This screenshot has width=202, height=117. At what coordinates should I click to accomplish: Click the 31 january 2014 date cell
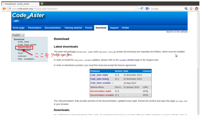click(131, 87)
